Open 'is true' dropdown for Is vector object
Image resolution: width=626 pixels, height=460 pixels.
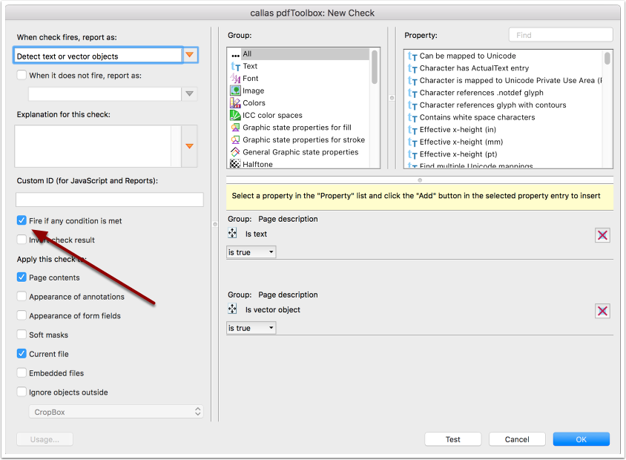pyautogui.click(x=251, y=328)
